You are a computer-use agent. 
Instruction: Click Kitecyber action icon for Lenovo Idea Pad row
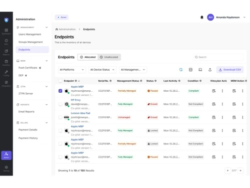(x=213, y=117)
